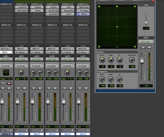Click the Aux 2 pan knob

tap(21, 73)
